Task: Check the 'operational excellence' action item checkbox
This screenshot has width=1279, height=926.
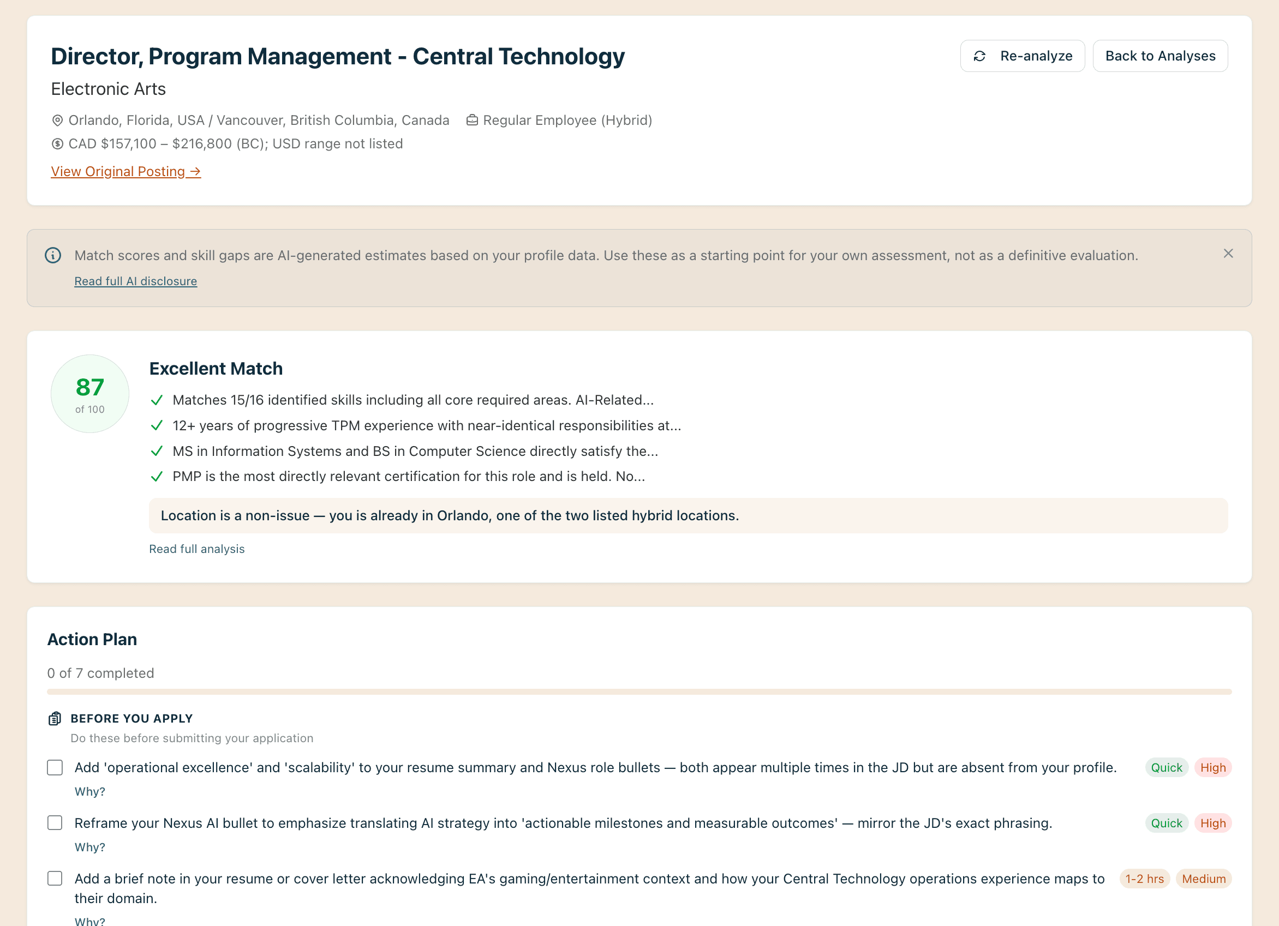Action: click(x=55, y=767)
